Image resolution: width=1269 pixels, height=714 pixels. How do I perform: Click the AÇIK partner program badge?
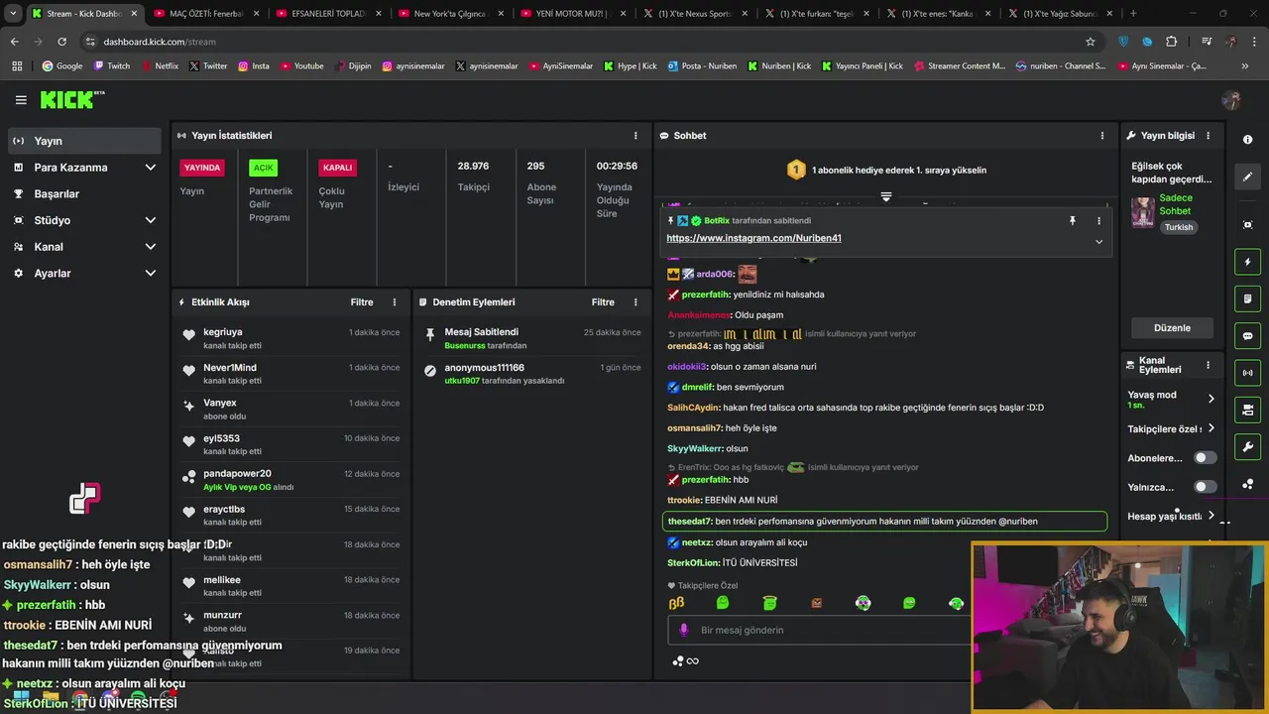click(x=263, y=168)
